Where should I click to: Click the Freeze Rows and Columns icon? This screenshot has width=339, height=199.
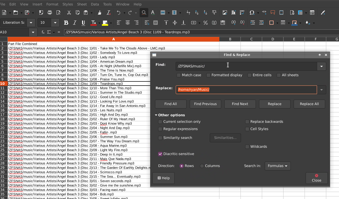point(300,12)
